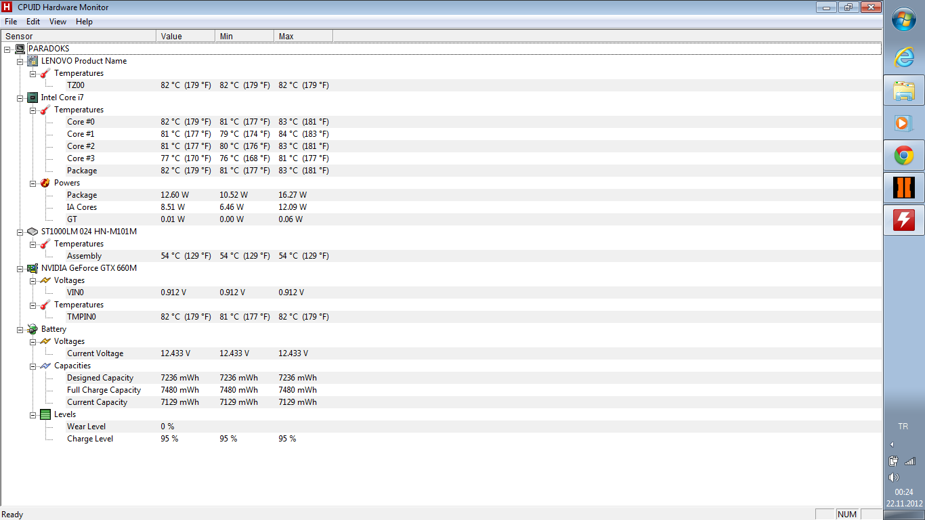Click the Powers flame icon
This screenshot has width=925, height=520.
45,183
